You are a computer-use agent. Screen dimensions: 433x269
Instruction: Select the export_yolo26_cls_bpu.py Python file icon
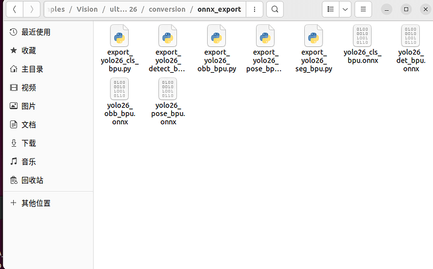pos(120,36)
